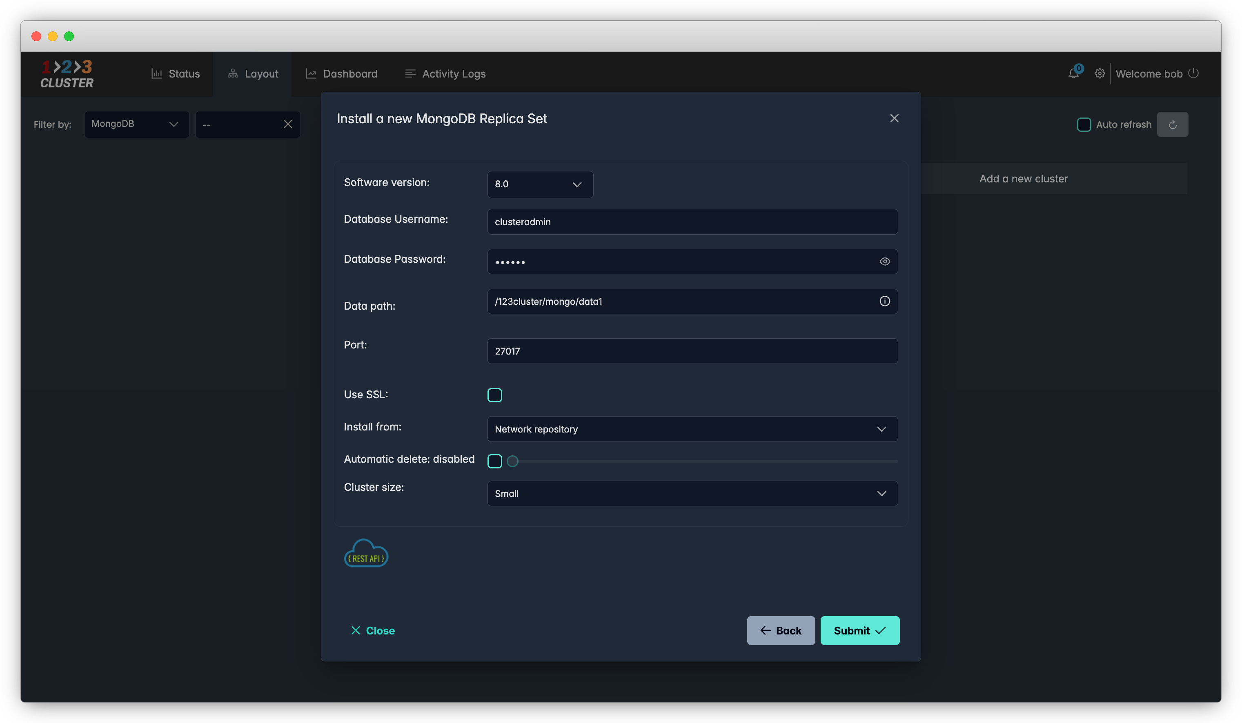Screen dimensions: 1242x723
Task: Open the Software version dropdown
Action: [x=540, y=184]
